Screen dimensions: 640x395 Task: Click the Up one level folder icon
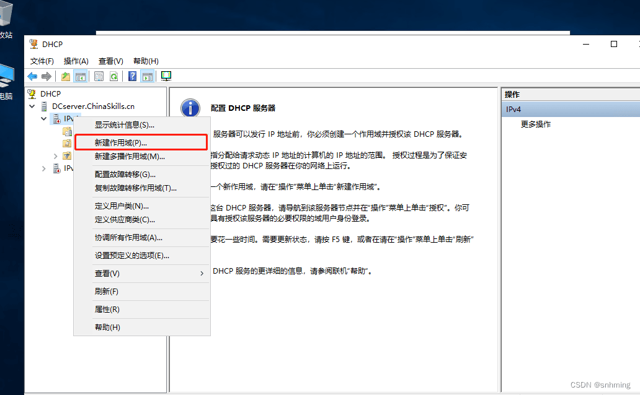coord(65,76)
